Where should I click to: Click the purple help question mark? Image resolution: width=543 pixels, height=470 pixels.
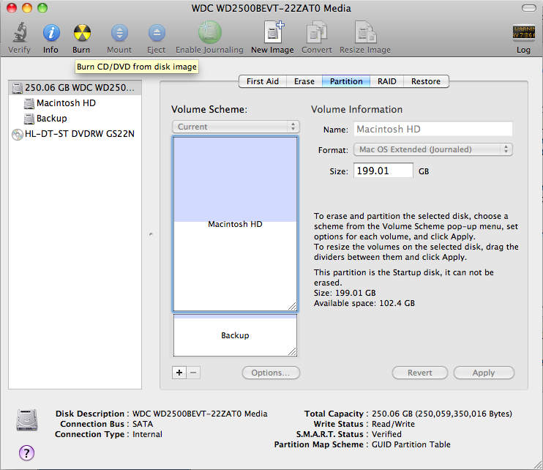[x=26, y=452]
